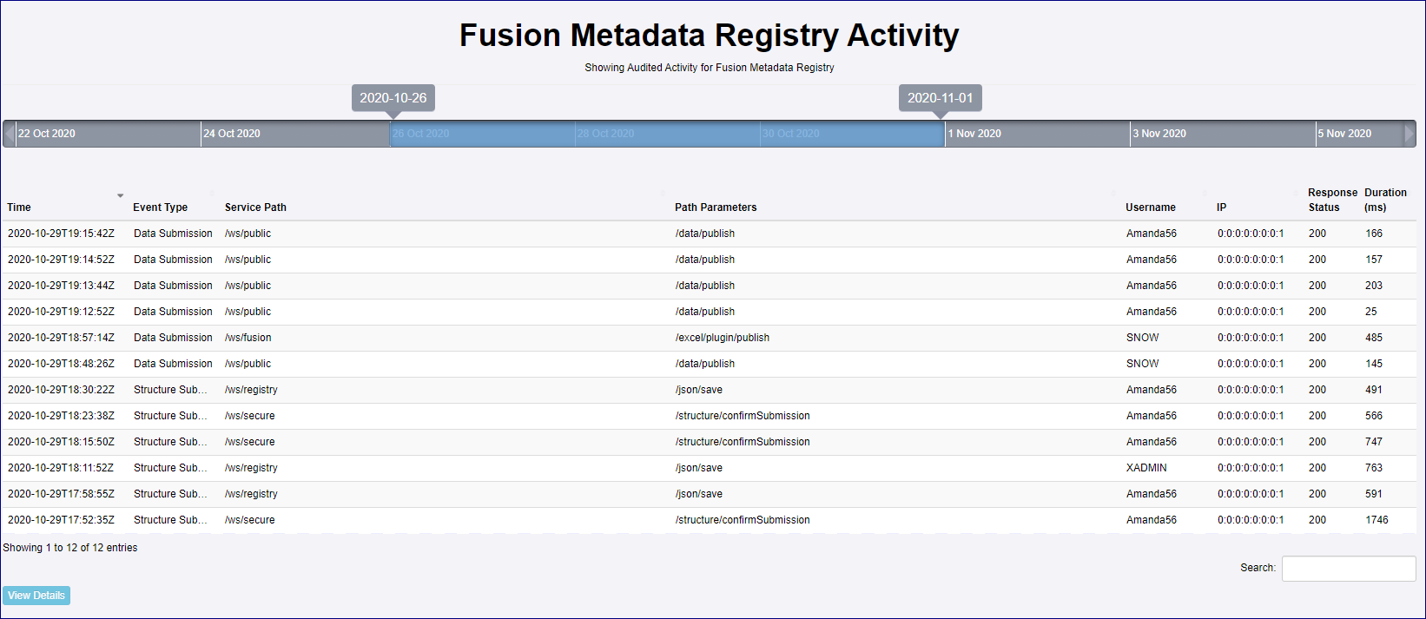Select row with duration 1746

[1376, 520]
